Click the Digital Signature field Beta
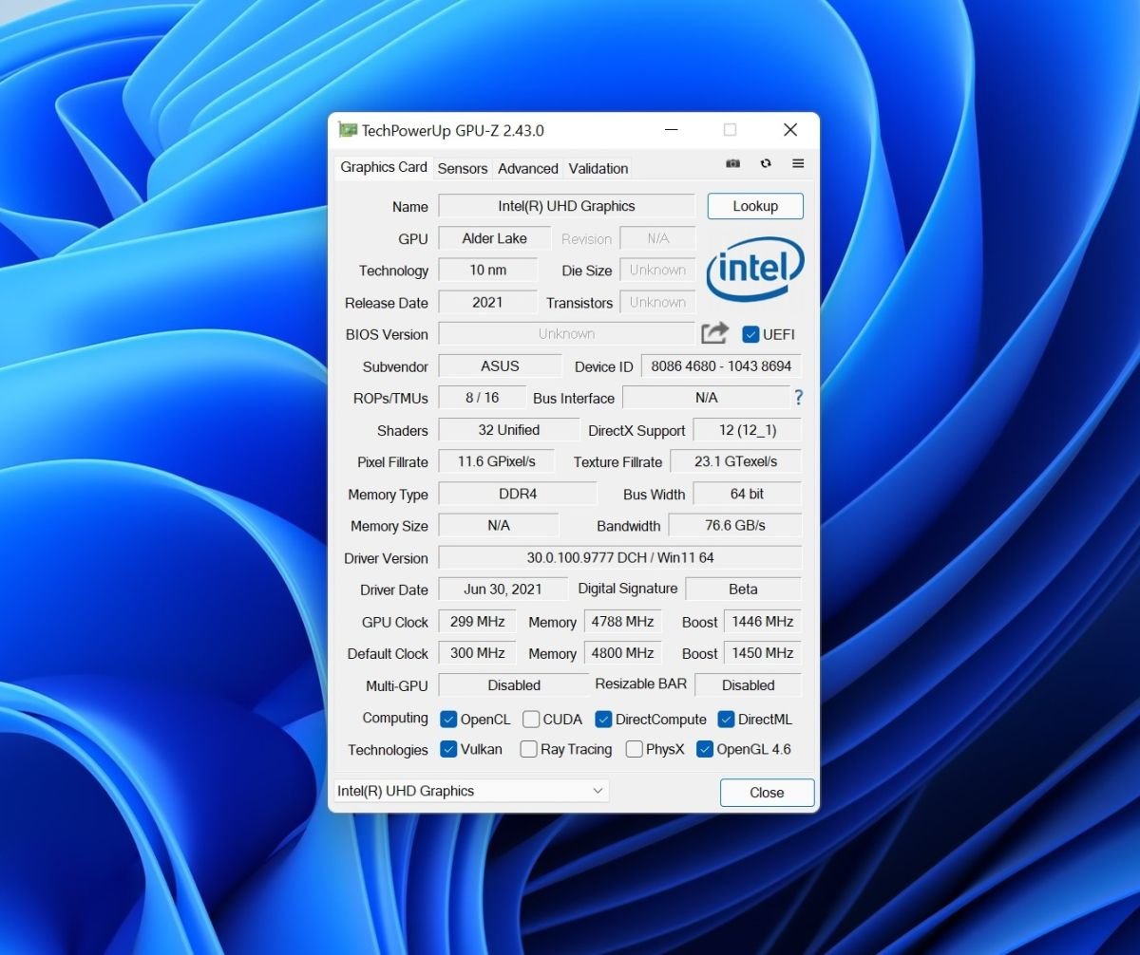This screenshot has height=955, width=1140. (x=743, y=589)
